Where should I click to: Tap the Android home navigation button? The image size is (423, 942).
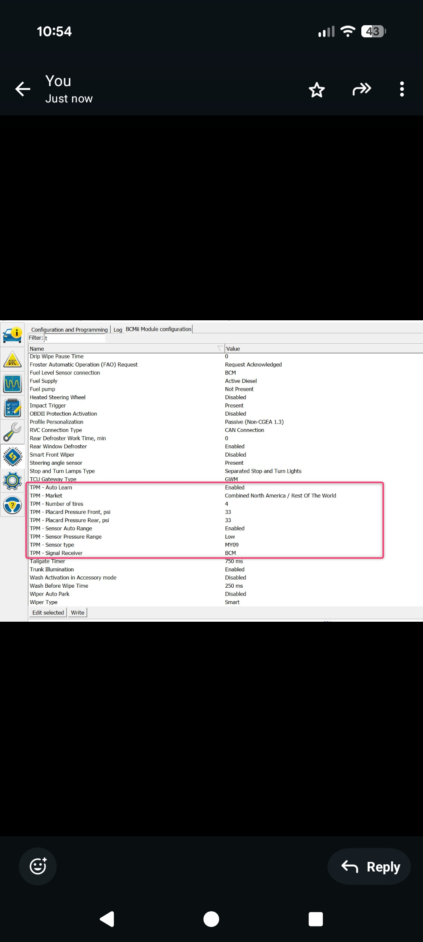pos(211,919)
